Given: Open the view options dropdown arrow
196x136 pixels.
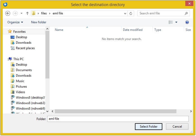Looking at the screenshot, I should pos(176,22).
